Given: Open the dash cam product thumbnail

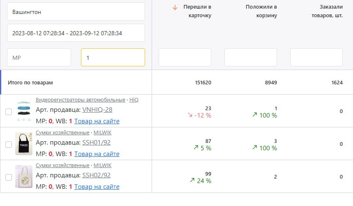Looking at the screenshot, I should point(23,111).
